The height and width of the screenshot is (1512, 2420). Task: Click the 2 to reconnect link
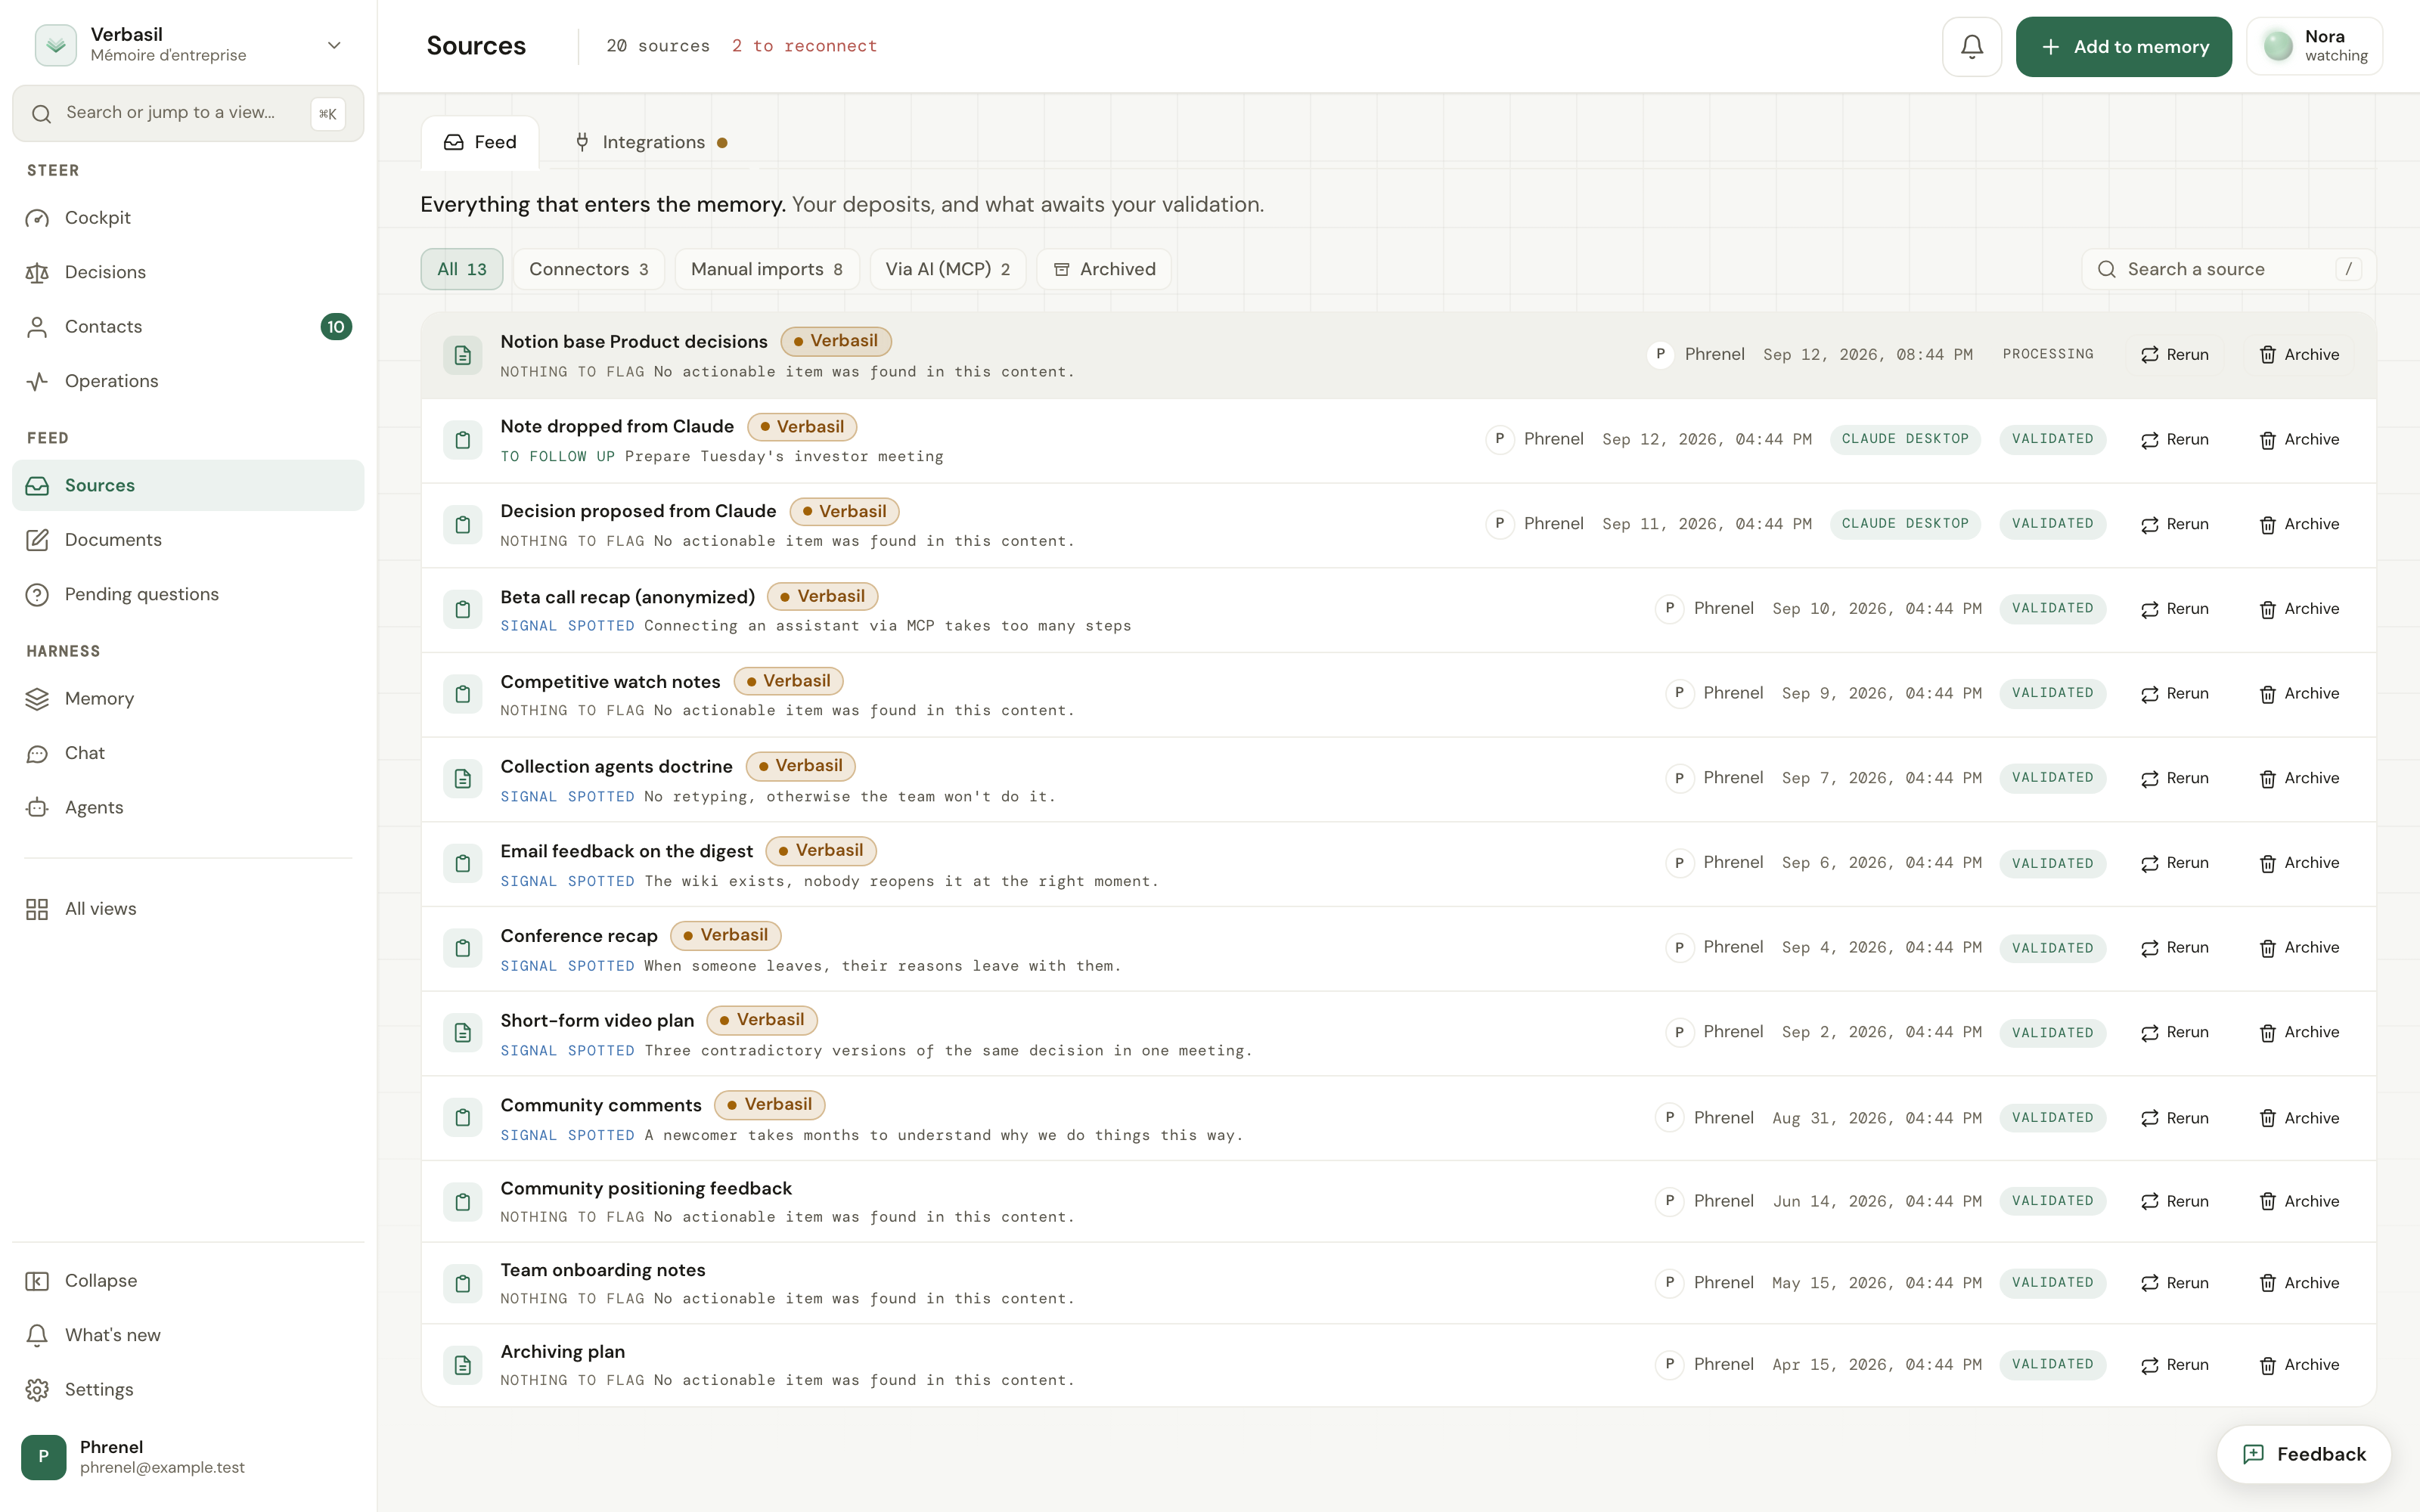pos(804,46)
